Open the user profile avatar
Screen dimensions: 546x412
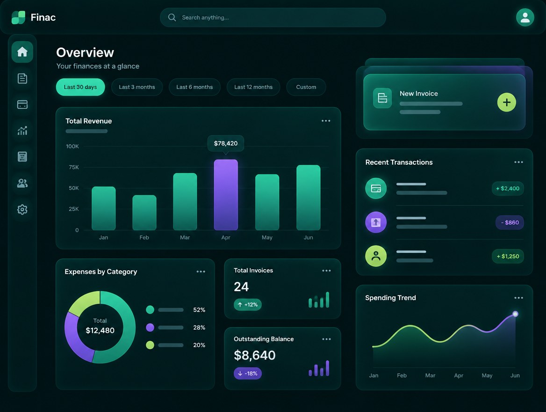pos(525,17)
